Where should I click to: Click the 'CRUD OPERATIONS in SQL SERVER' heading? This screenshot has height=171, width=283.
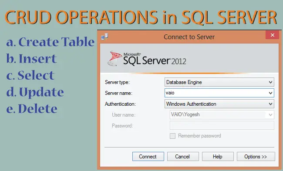coord(141,17)
